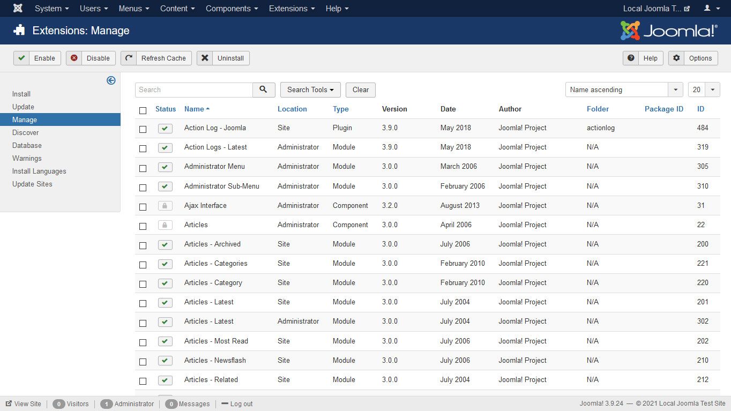Open Database in the sidebar
The width and height of the screenshot is (731, 411).
click(27, 145)
